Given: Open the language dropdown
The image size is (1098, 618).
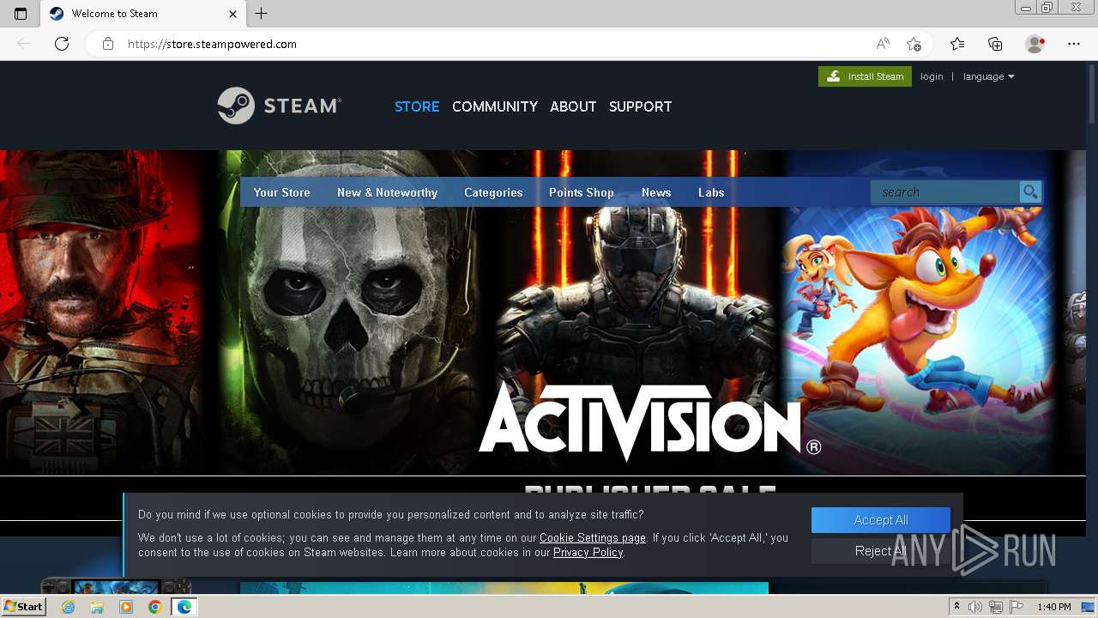Looking at the screenshot, I should (x=988, y=76).
